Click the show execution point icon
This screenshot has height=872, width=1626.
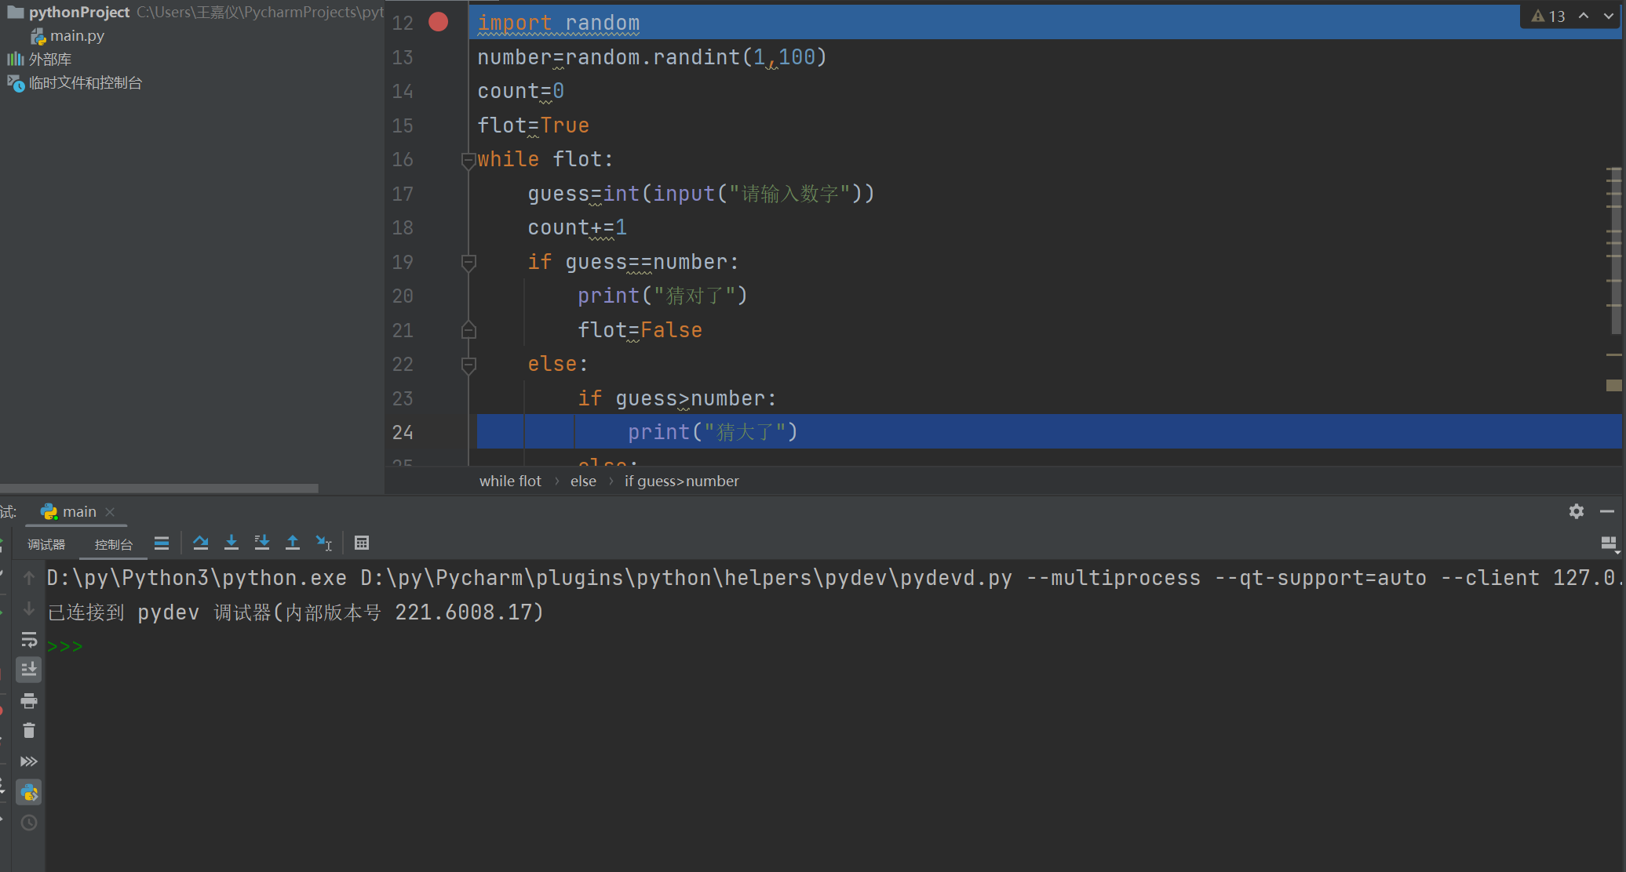coord(162,543)
